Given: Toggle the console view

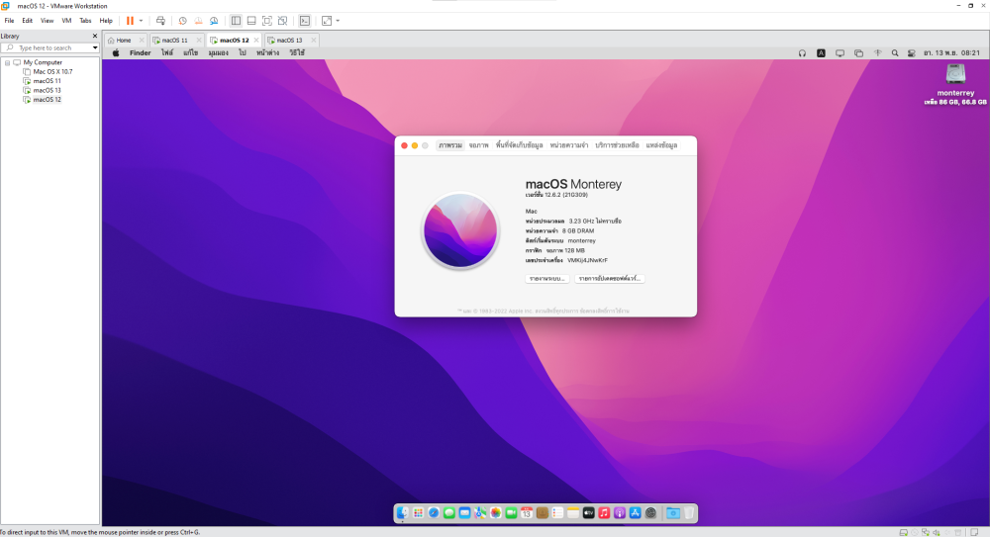Looking at the screenshot, I should pyautogui.click(x=305, y=21).
